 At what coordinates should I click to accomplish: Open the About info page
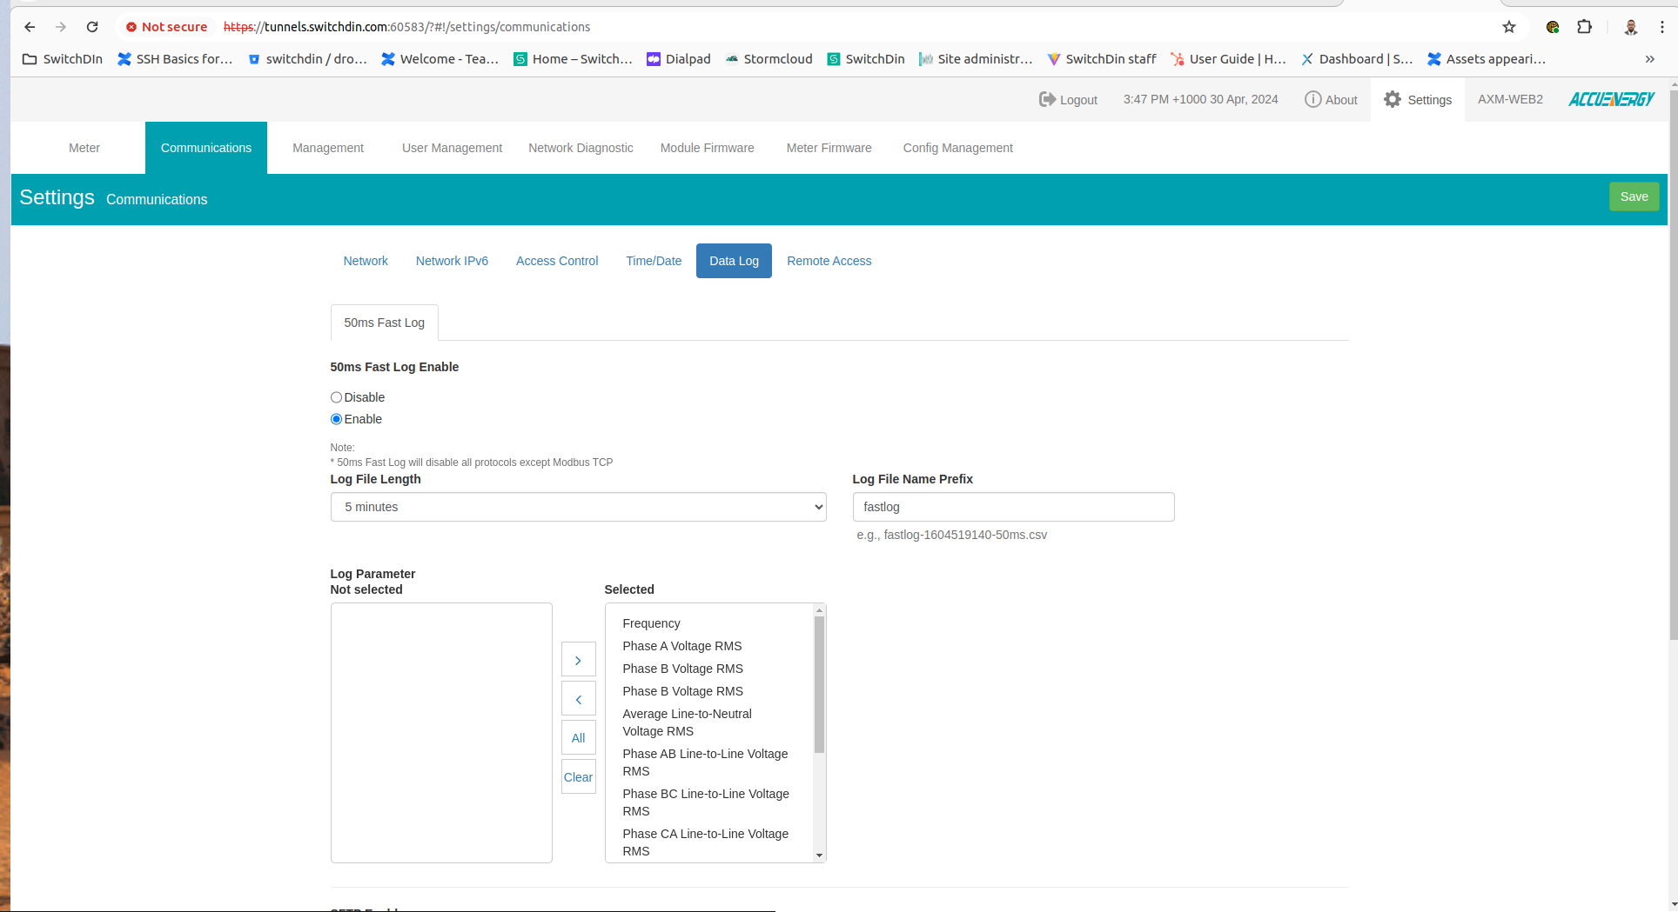pyautogui.click(x=1331, y=99)
